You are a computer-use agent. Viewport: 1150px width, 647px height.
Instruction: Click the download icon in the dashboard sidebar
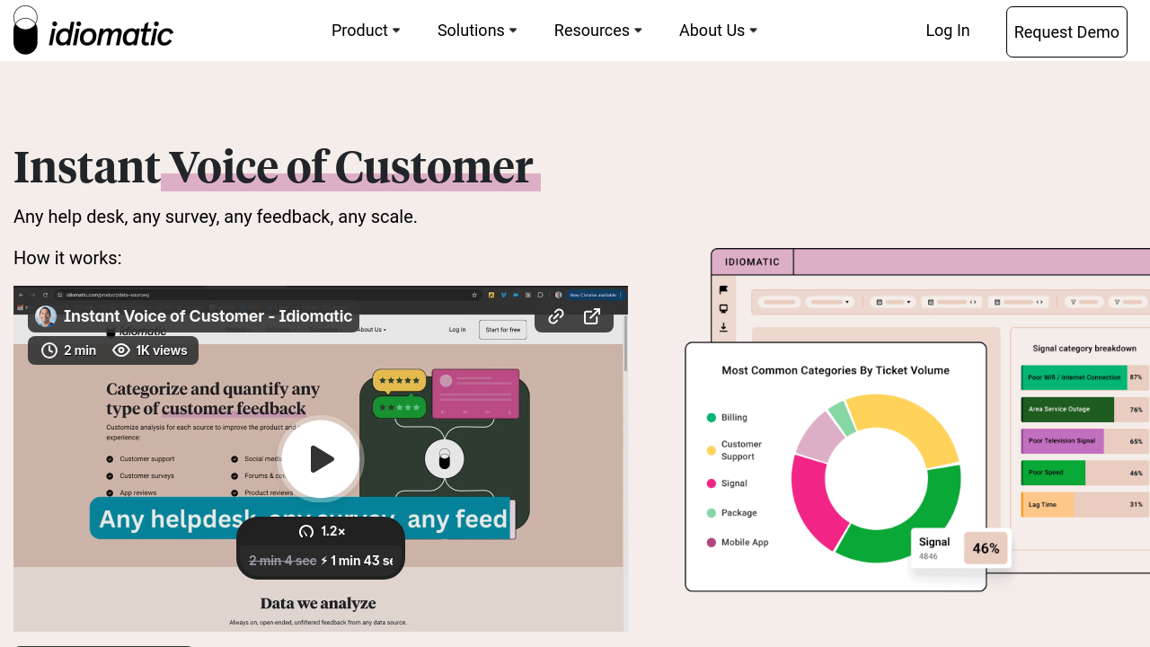[723, 328]
